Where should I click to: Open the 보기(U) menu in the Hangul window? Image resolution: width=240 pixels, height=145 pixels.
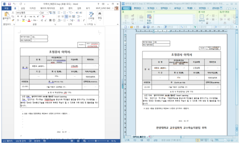[x=151, y=8]
